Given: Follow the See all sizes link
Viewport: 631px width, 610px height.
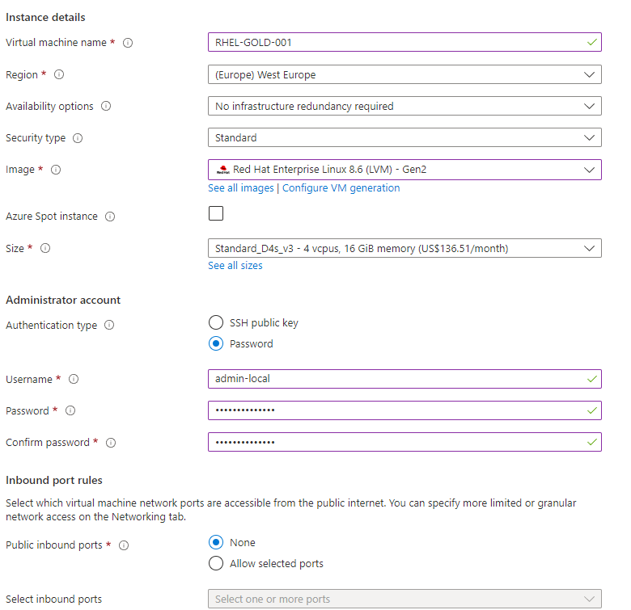Looking at the screenshot, I should (x=235, y=266).
